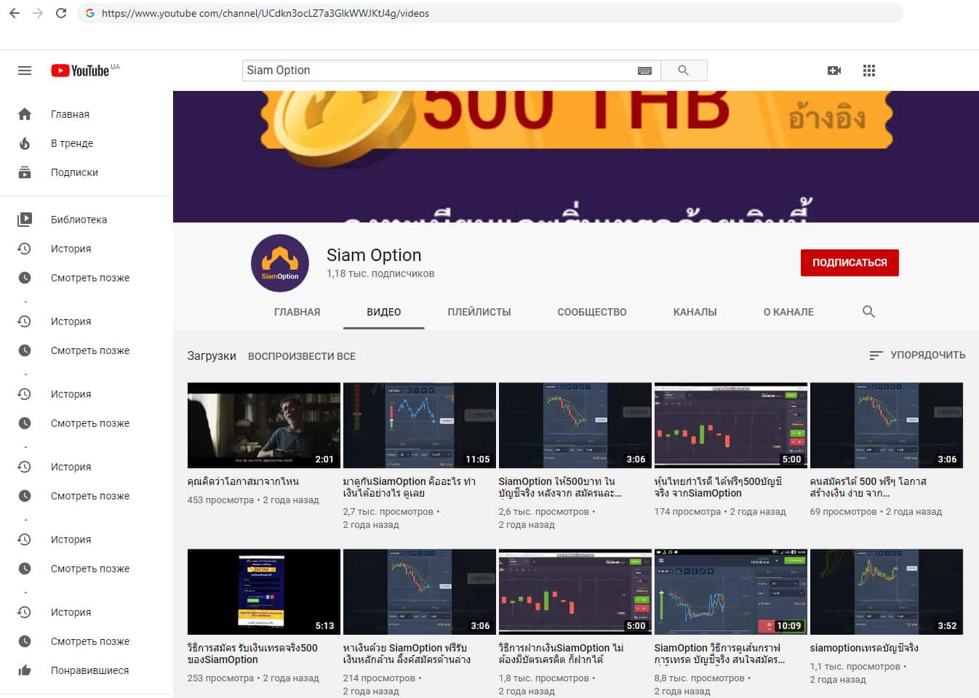
Task: Click the magnifier search button in header
Action: 684,71
